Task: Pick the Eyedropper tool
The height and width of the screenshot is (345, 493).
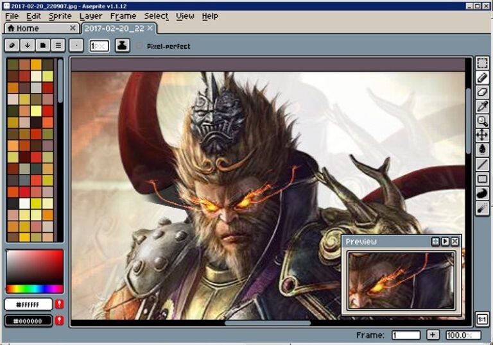Action: click(x=482, y=106)
